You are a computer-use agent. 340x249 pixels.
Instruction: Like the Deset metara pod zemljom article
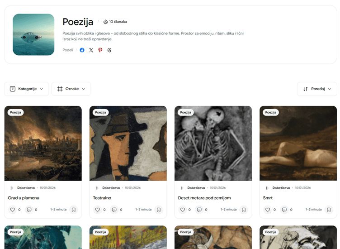pyautogui.click(x=183, y=210)
